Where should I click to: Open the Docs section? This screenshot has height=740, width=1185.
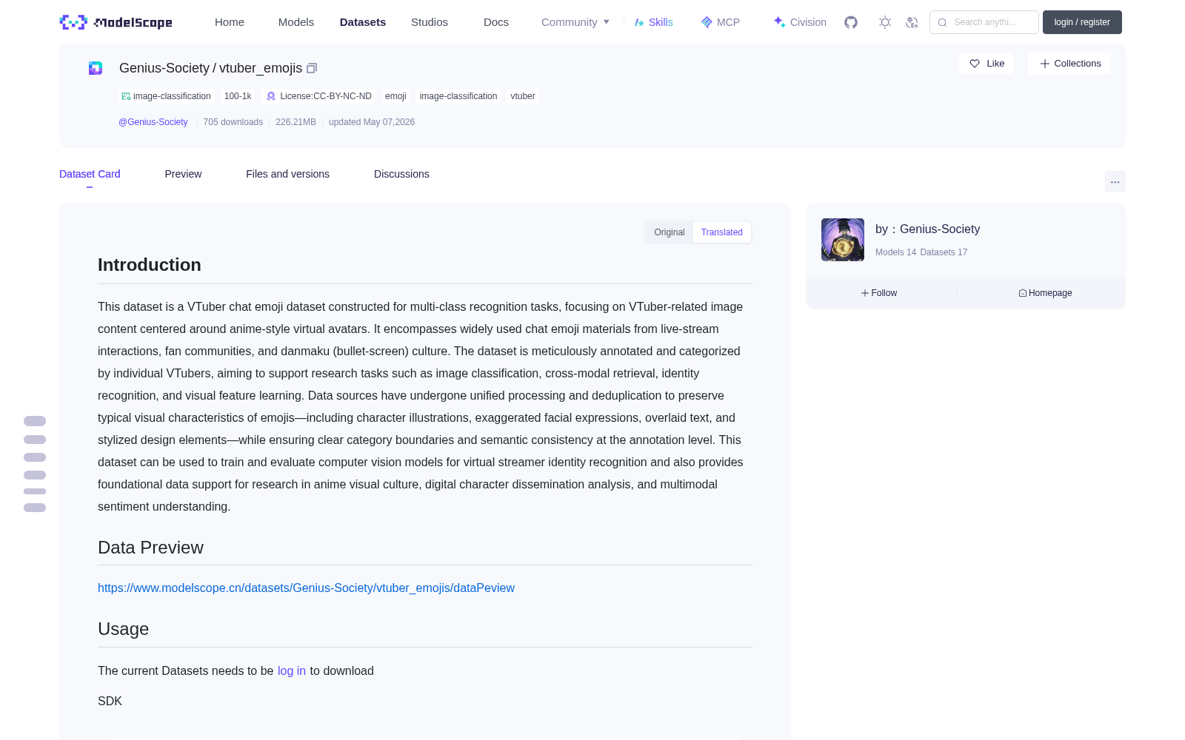[496, 22]
